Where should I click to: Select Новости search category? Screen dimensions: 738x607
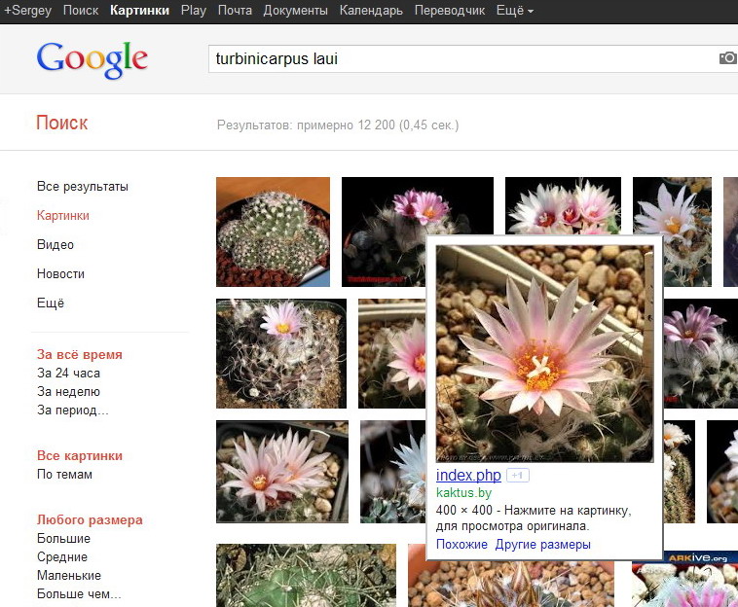click(x=60, y=273)
